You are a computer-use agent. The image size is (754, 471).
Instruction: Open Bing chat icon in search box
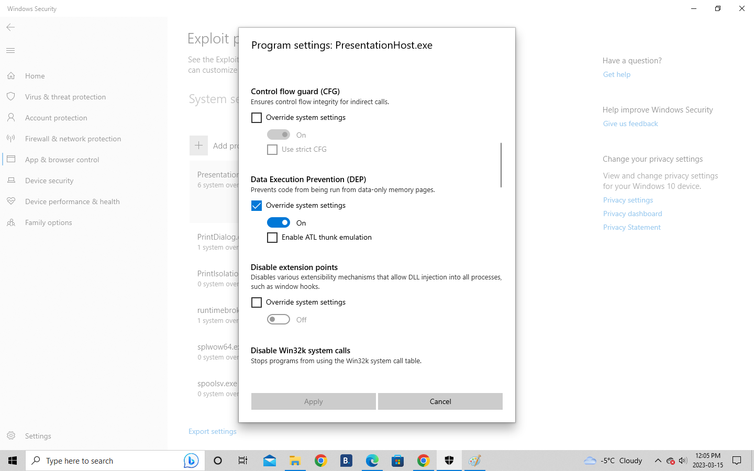[191, 461]
